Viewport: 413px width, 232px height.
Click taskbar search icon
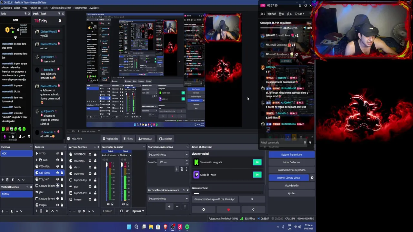(x=136, y=227)
